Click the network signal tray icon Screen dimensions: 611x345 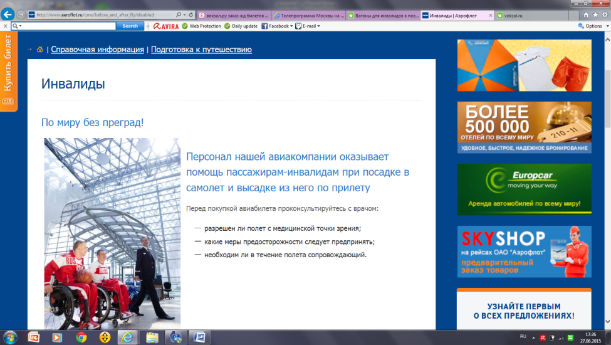click(x=561, y=338)
